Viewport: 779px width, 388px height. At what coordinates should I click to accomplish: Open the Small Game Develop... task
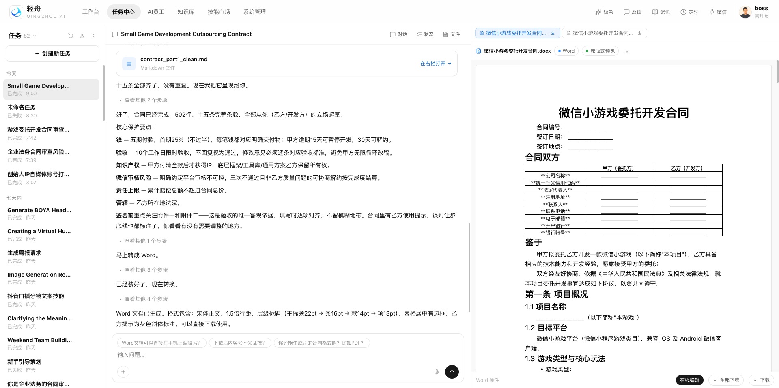click(x=51, y=90)
